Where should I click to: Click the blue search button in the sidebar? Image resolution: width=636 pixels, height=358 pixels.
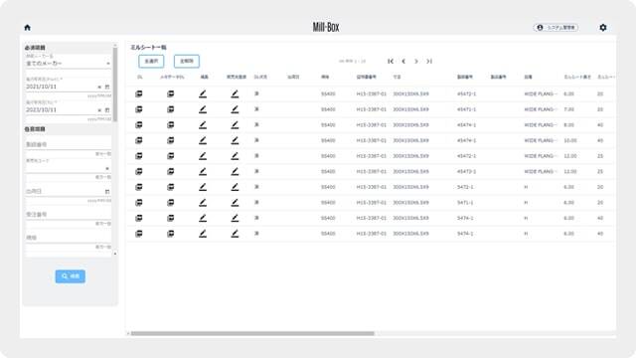click(x=71, y=276)
